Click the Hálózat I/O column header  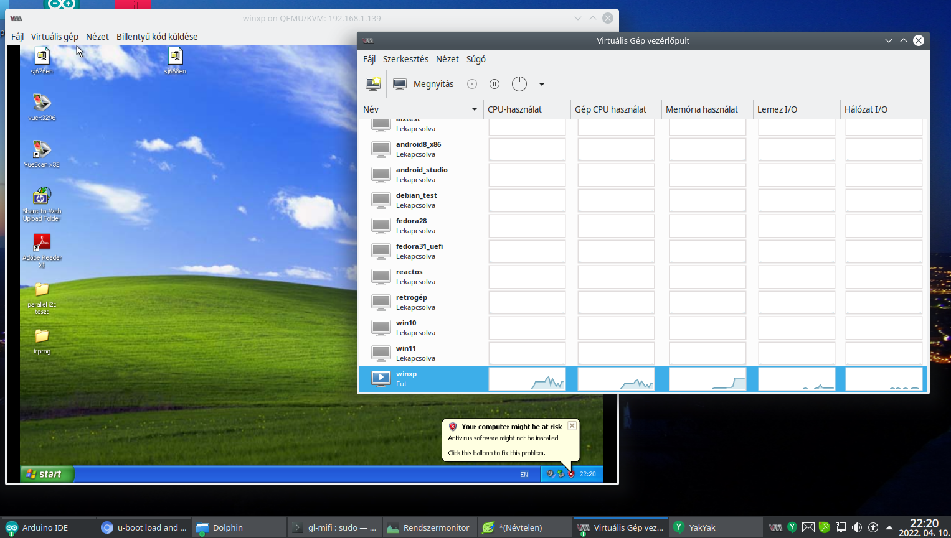(883, 109)
